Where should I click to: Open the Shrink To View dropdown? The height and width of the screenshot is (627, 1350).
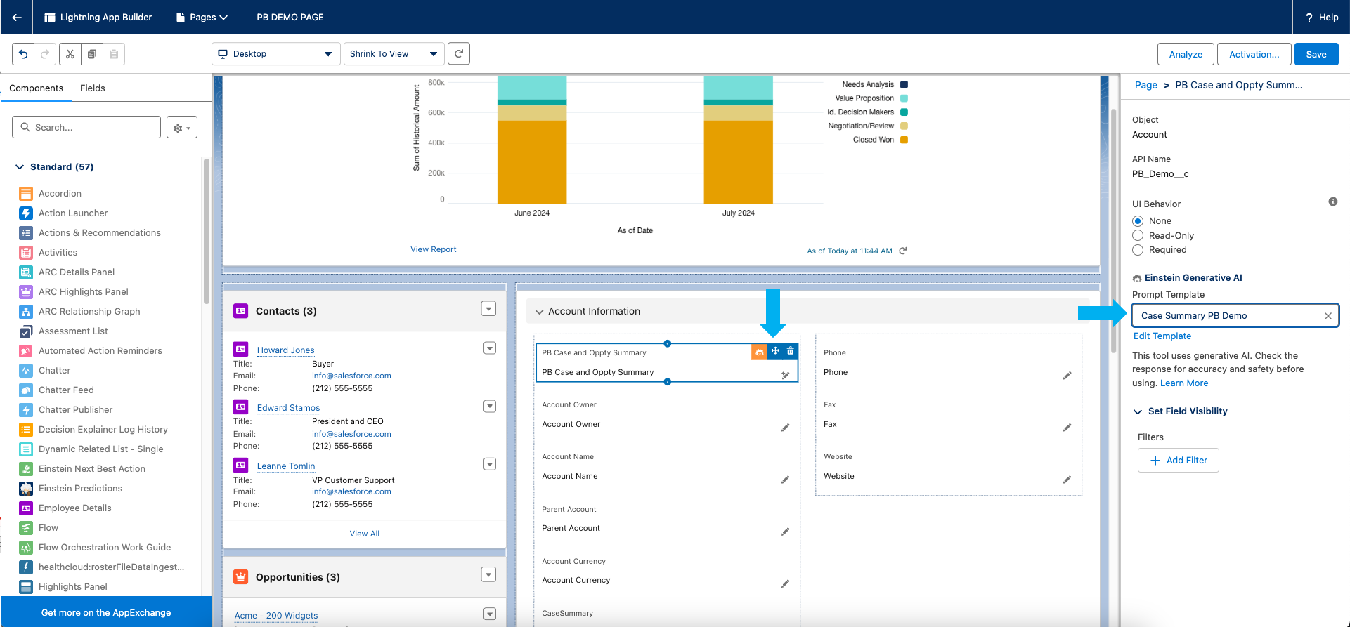tap(393, 54)
